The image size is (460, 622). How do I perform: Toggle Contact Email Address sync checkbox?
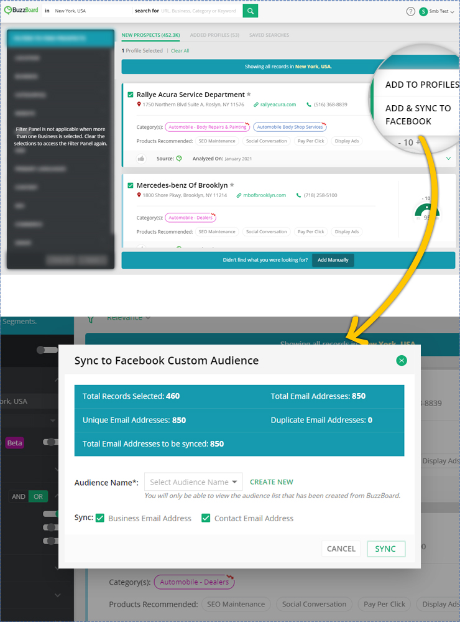(x=206, y=518)
